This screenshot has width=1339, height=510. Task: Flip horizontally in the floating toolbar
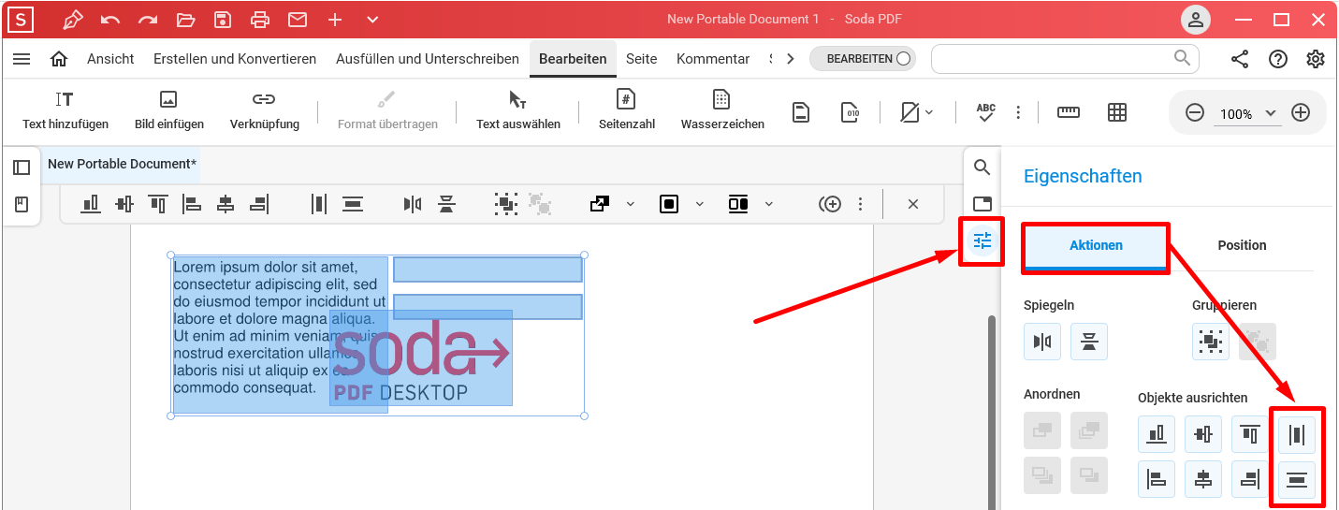pyautogui.click(x=413, y=203)
